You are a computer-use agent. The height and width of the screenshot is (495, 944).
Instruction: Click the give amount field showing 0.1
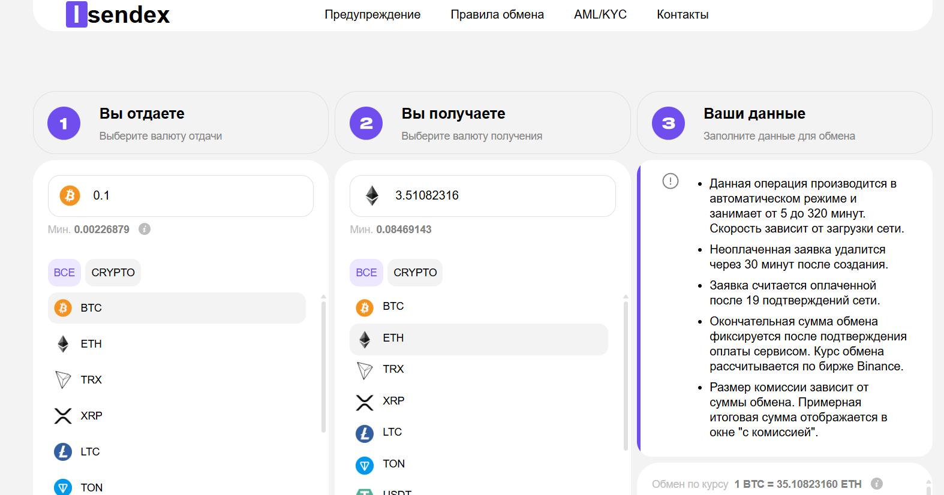coord(181,196)
